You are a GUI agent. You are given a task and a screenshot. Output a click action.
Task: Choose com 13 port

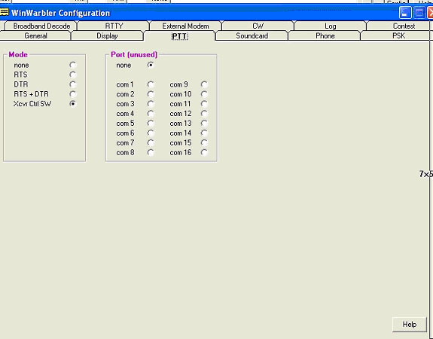[204, 124]
